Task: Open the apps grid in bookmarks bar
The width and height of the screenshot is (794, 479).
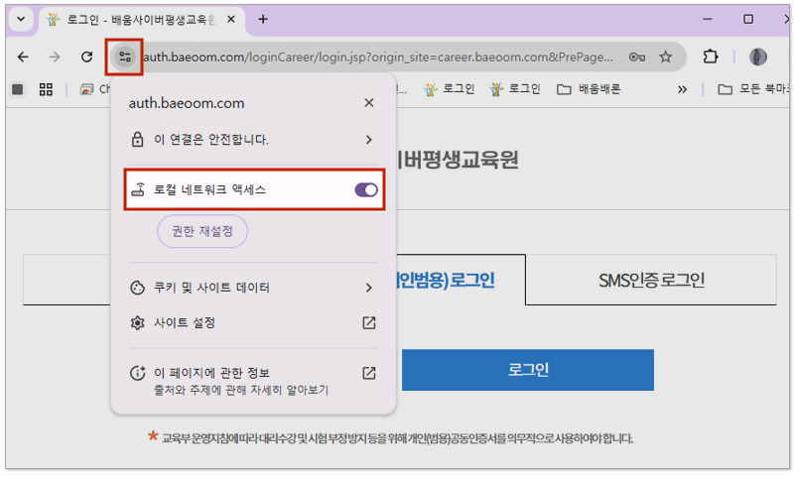Action: click(46, 89)
